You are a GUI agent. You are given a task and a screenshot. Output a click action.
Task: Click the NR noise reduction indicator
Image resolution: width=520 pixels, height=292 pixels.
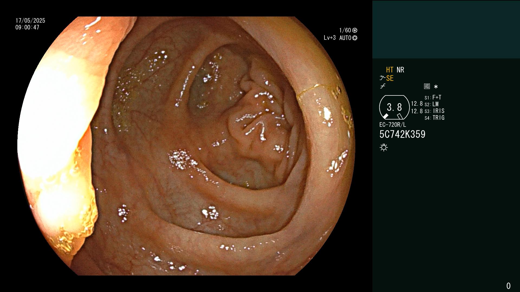(x=400, y=70)
